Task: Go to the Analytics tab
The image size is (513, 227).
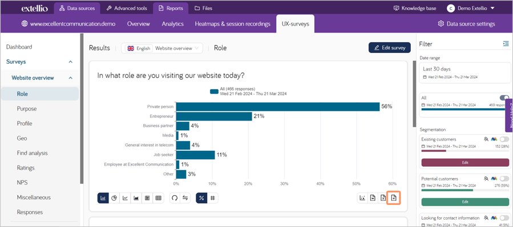Action: pyautogui.click(x=172, y=24)
